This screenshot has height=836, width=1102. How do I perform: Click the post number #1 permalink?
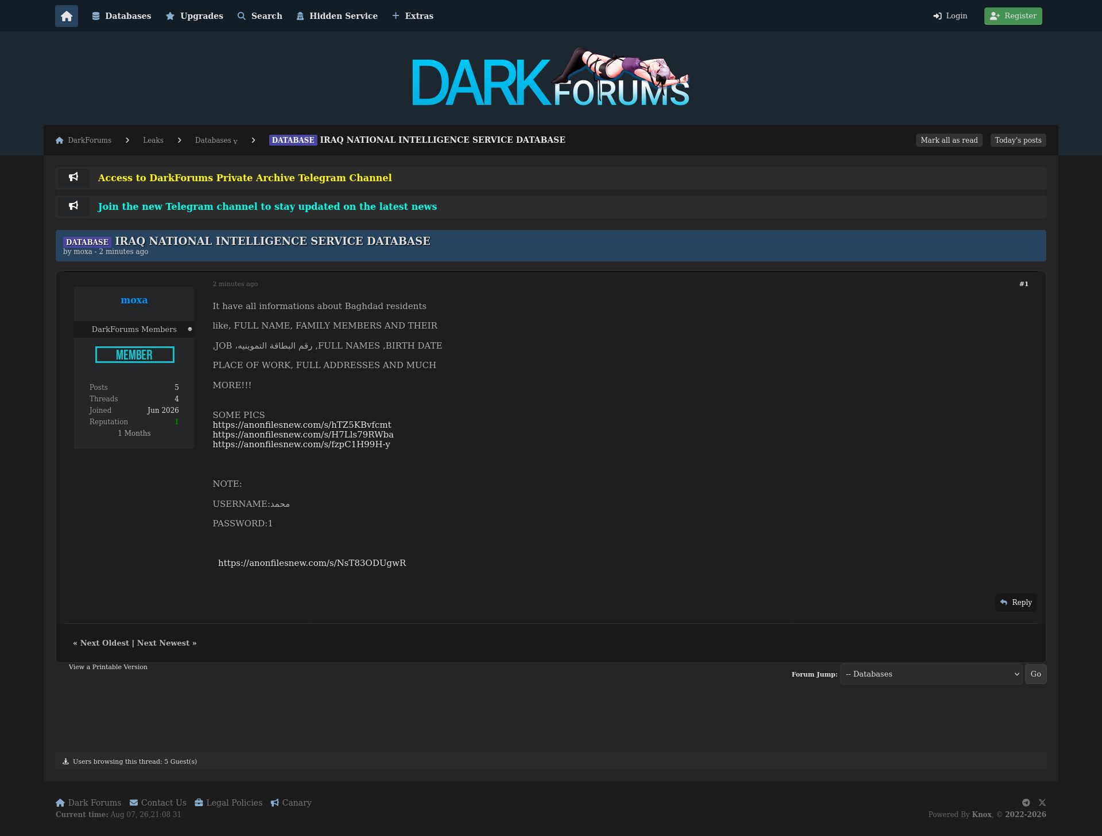tap(1024, 284)
